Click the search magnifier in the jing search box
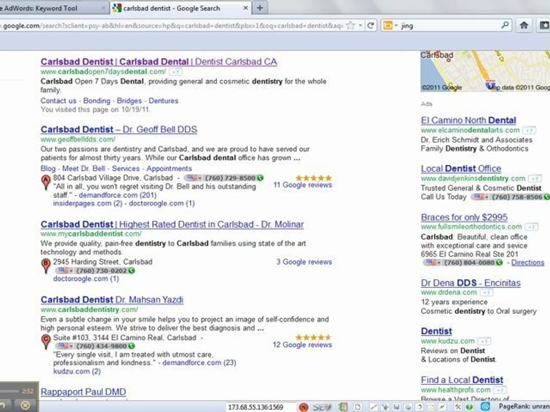This screenshot has width=550, height=412. click(x=505, y=25)
